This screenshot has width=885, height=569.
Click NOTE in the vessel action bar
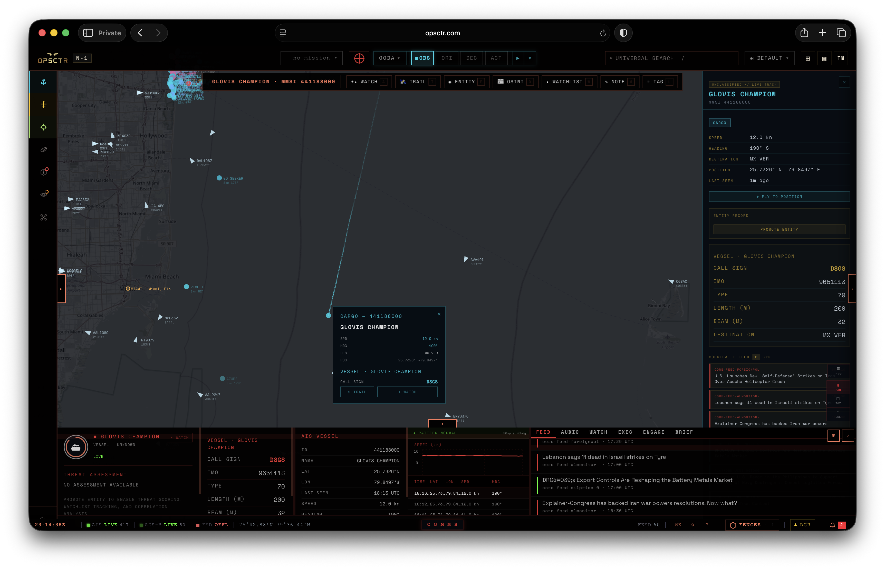click(620, 82)
